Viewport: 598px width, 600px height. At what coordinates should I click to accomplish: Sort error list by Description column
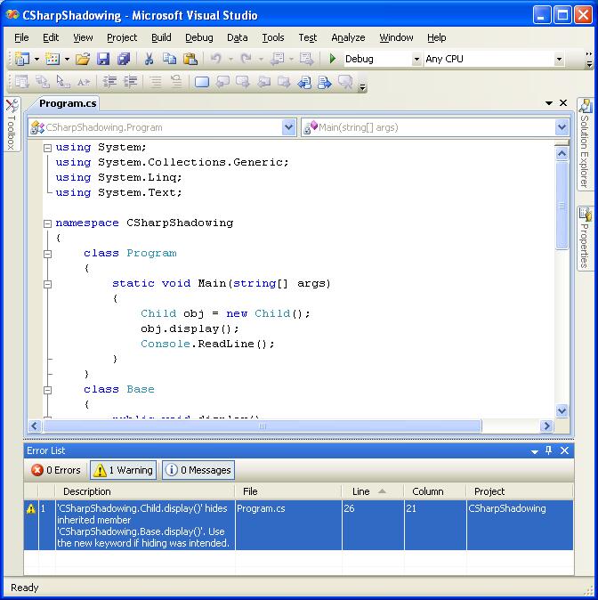[x=145, y=491]
